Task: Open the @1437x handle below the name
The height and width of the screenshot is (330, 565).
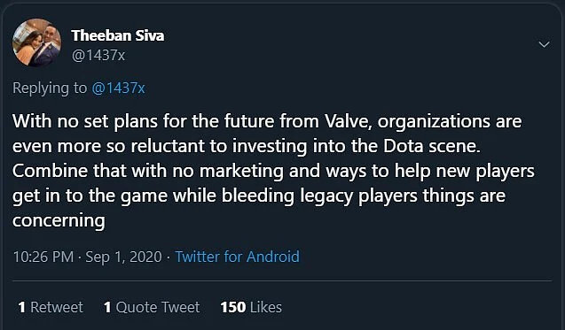Action: [x=98, y=56]
